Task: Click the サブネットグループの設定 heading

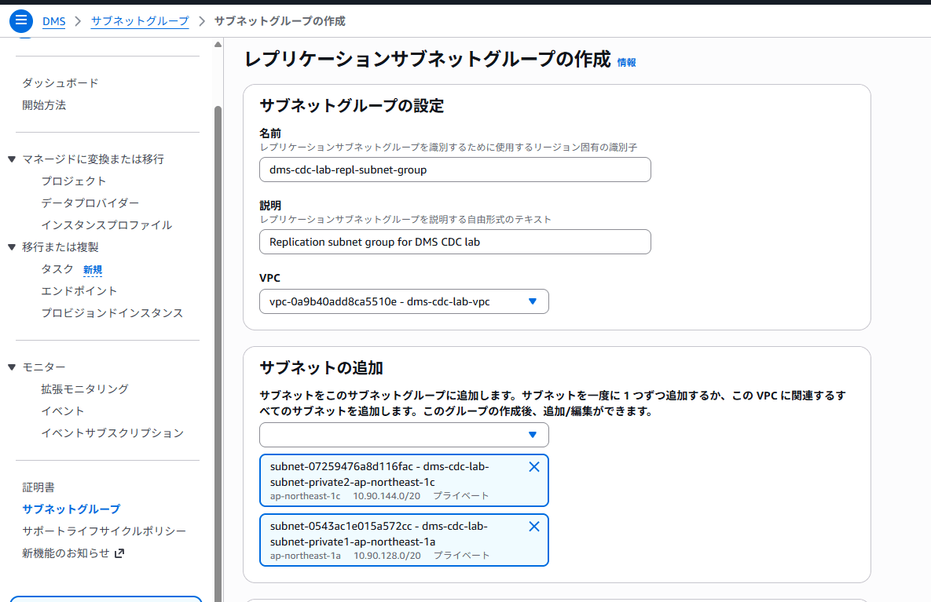Action: click(352, 106)
